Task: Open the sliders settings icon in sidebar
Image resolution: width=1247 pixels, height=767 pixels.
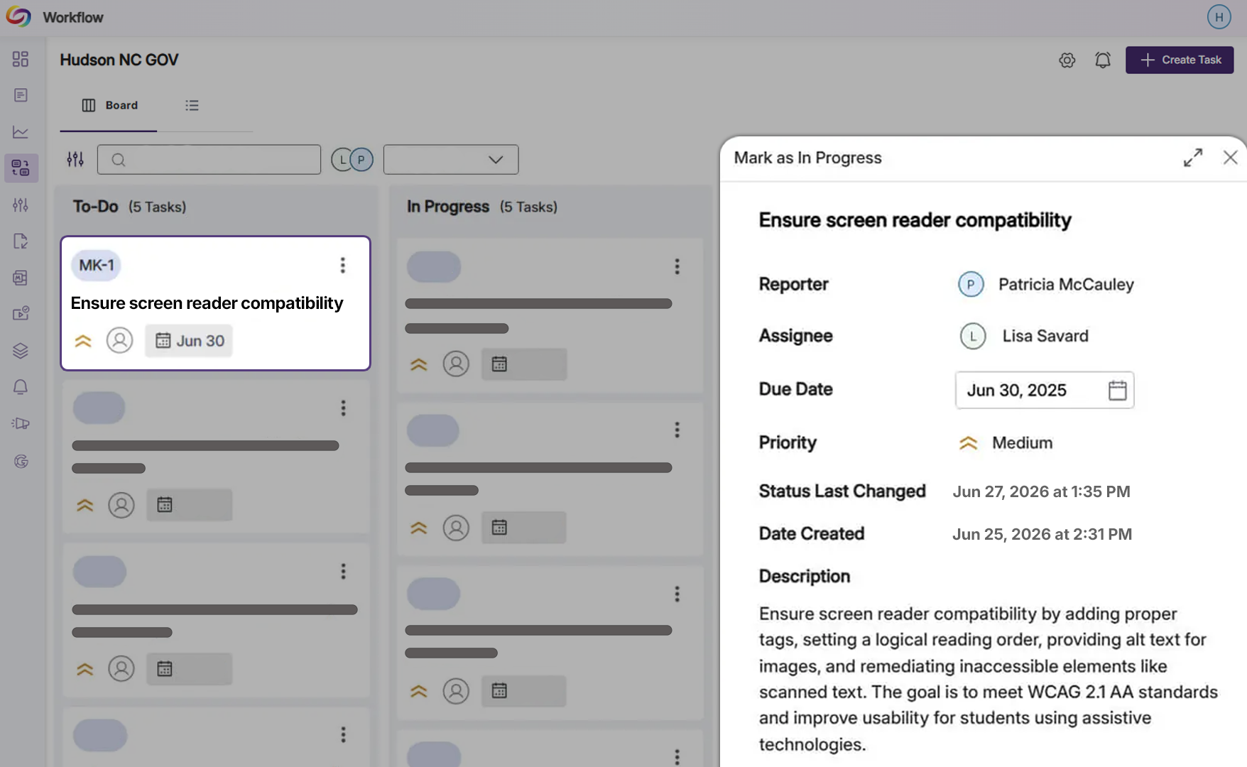Action: pos(21,205)
